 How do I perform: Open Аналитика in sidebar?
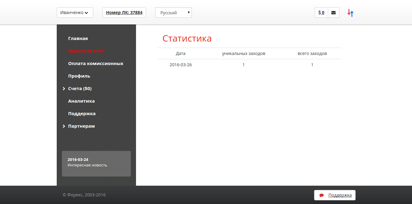pos(81,101)
